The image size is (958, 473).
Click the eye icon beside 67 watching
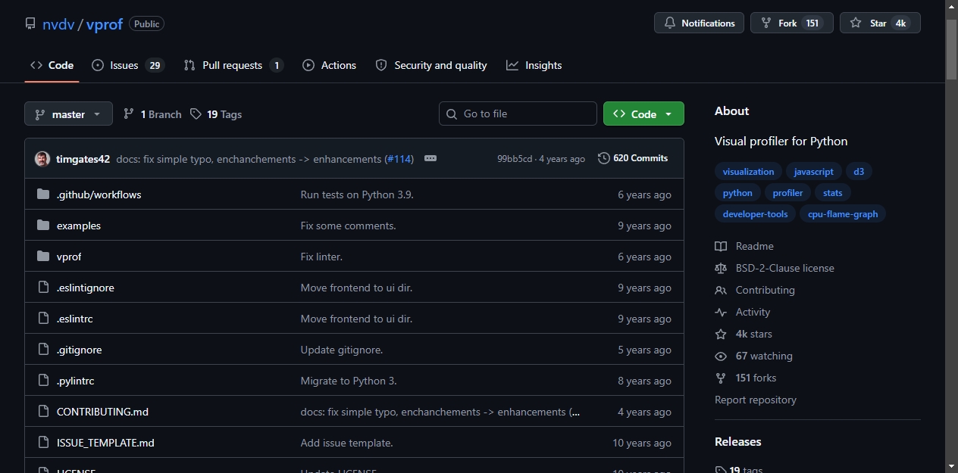tap(721, 356)
